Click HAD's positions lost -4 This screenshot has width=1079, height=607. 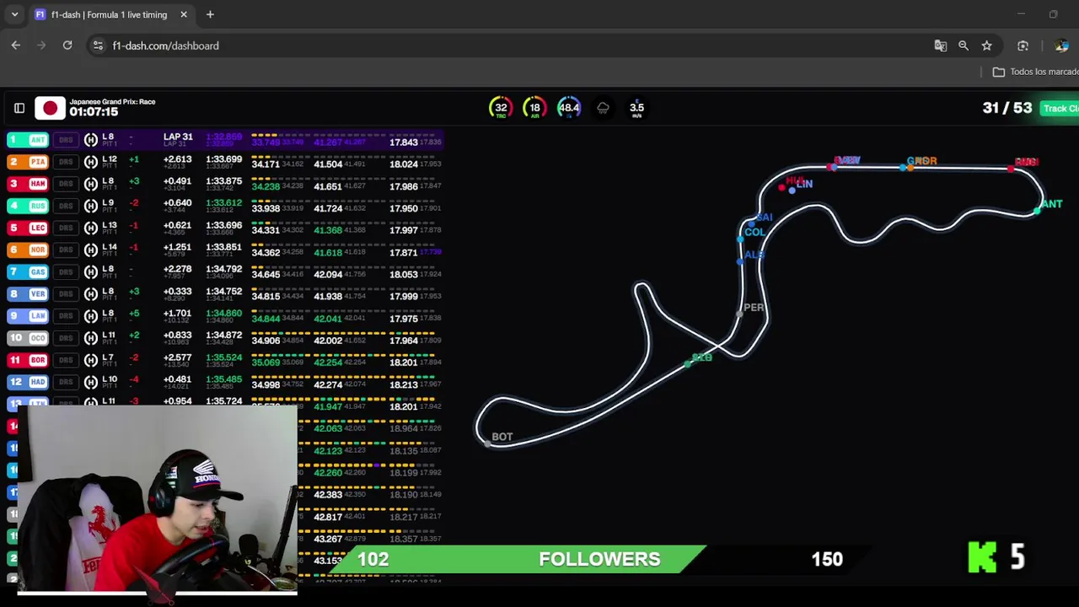134,379
